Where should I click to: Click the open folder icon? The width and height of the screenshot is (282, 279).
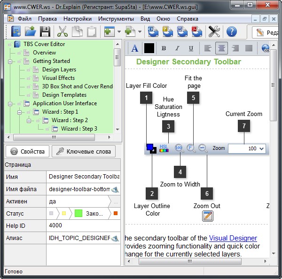(30, 31)
